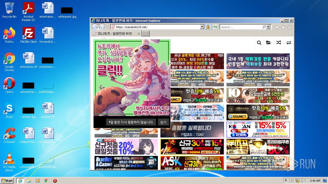328x184 pixels.
Task: Launch Firefox from the desktop
Action: (9, 35)
